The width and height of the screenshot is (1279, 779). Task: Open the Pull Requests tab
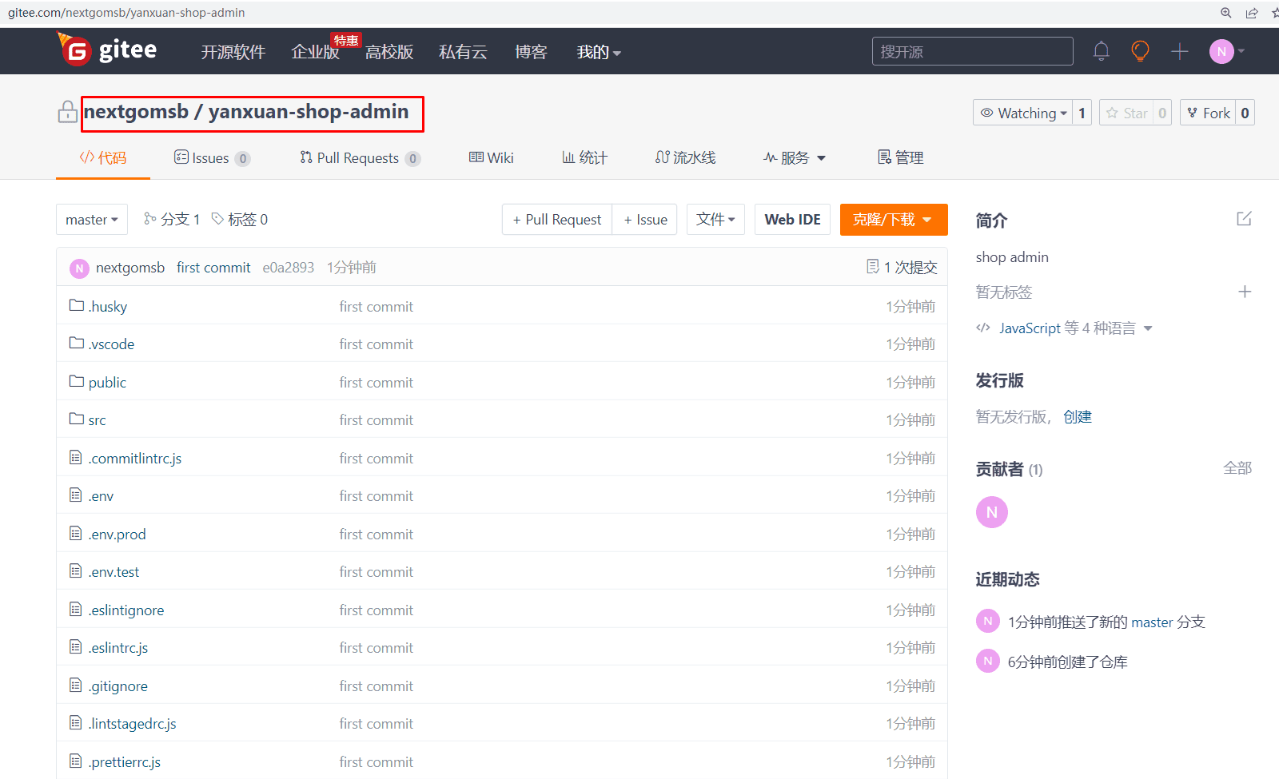(x=360, y=157)
